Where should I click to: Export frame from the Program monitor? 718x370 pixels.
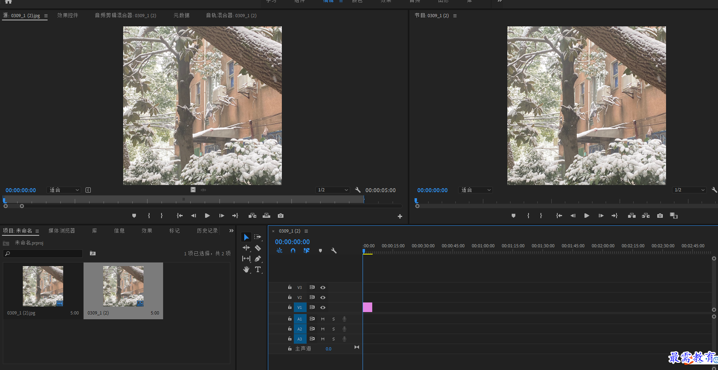pyautogui.click(x=660, y=216)
